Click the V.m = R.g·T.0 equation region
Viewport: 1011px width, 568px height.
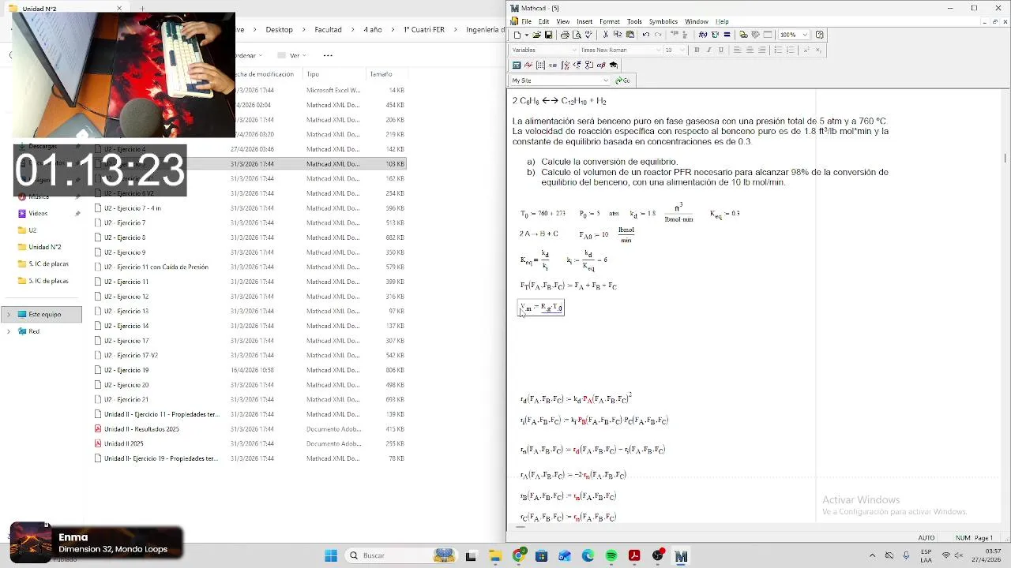(x=541, y=307)
